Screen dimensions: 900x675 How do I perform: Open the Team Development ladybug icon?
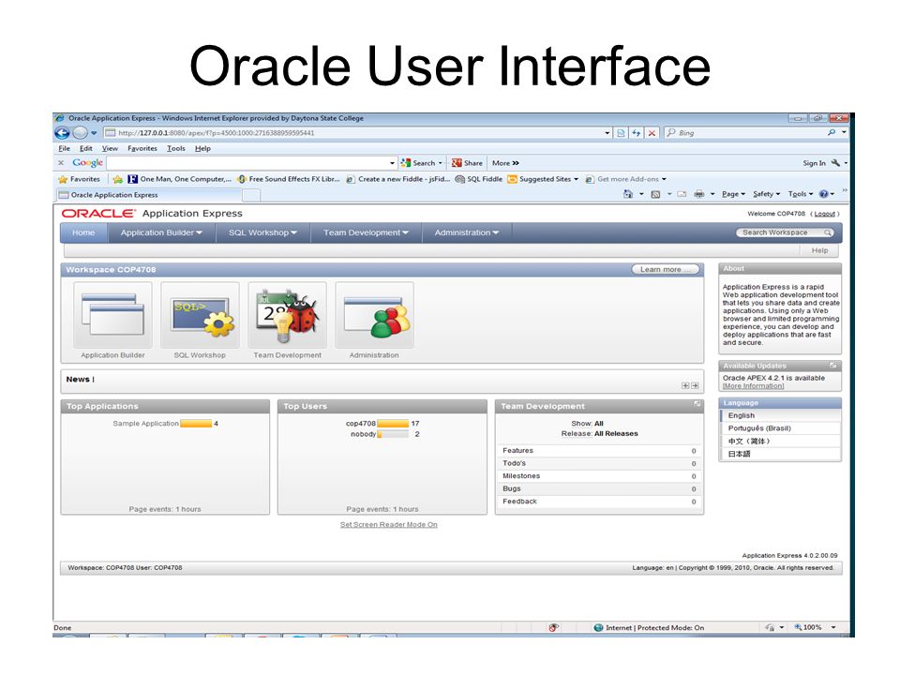[287, 315]
